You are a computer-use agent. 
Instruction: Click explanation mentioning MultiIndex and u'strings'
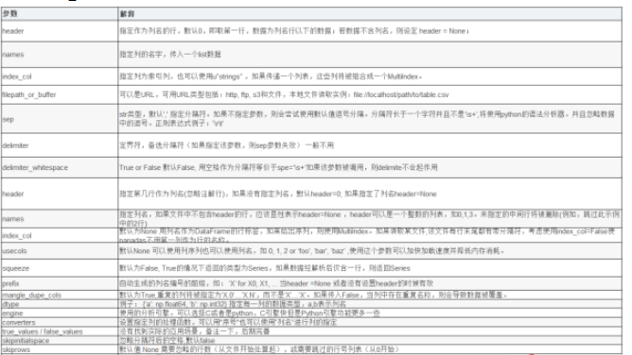[370, 76]
